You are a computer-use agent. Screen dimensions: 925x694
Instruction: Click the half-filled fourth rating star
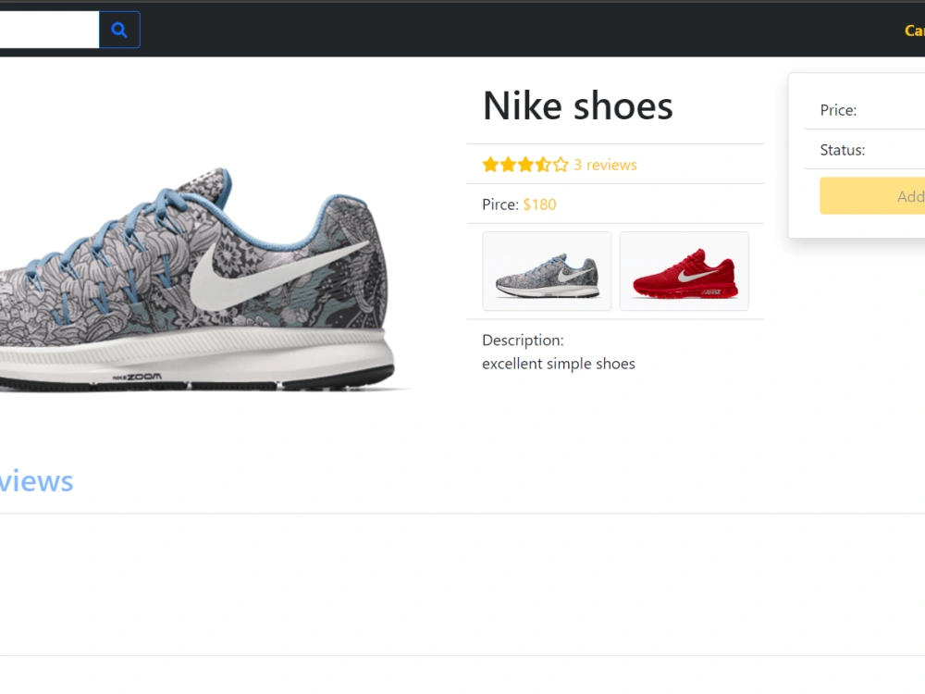[543, 165]
